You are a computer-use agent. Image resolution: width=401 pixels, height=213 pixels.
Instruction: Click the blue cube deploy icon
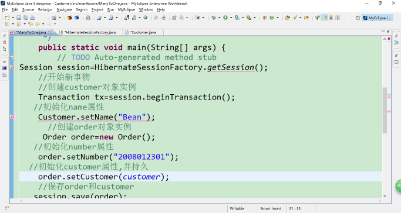click(x=76, y=18)
